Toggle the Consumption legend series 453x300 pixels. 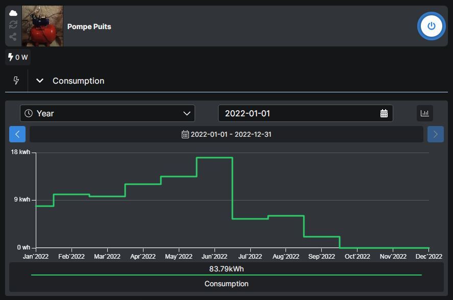[x=226, y=284]
